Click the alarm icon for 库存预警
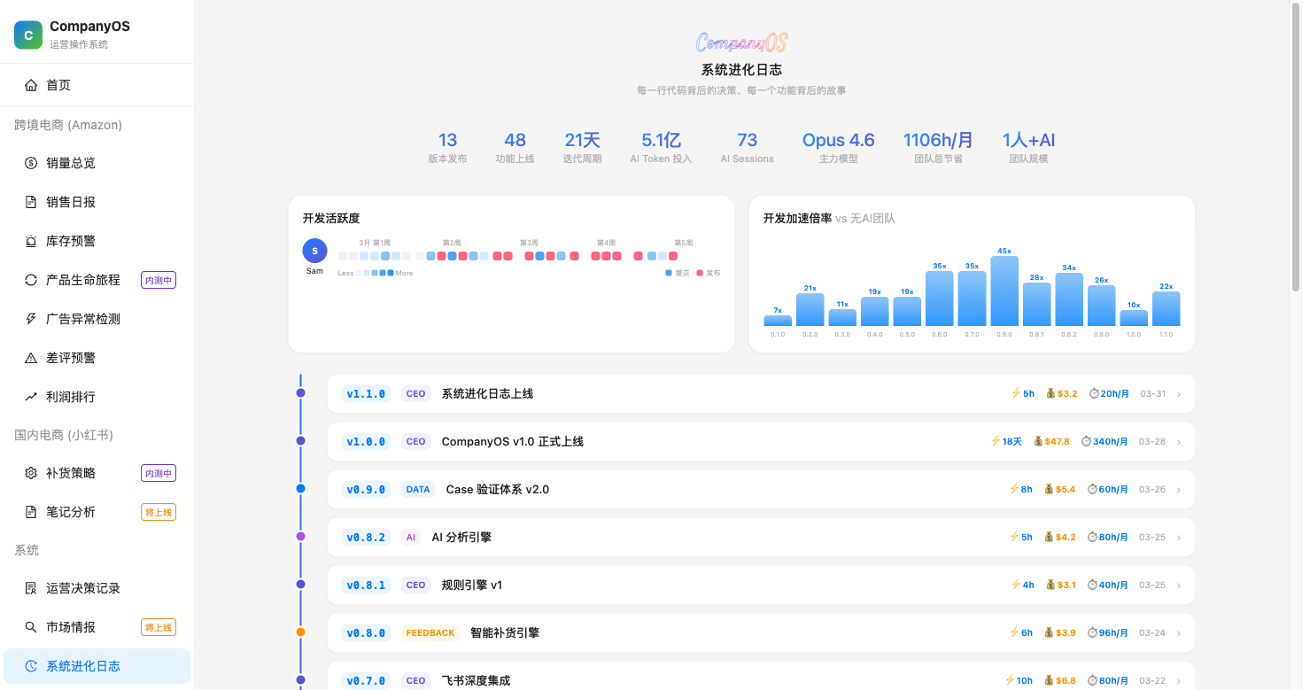The width and height of the screenshot is (1302, 690). point(31,241)
